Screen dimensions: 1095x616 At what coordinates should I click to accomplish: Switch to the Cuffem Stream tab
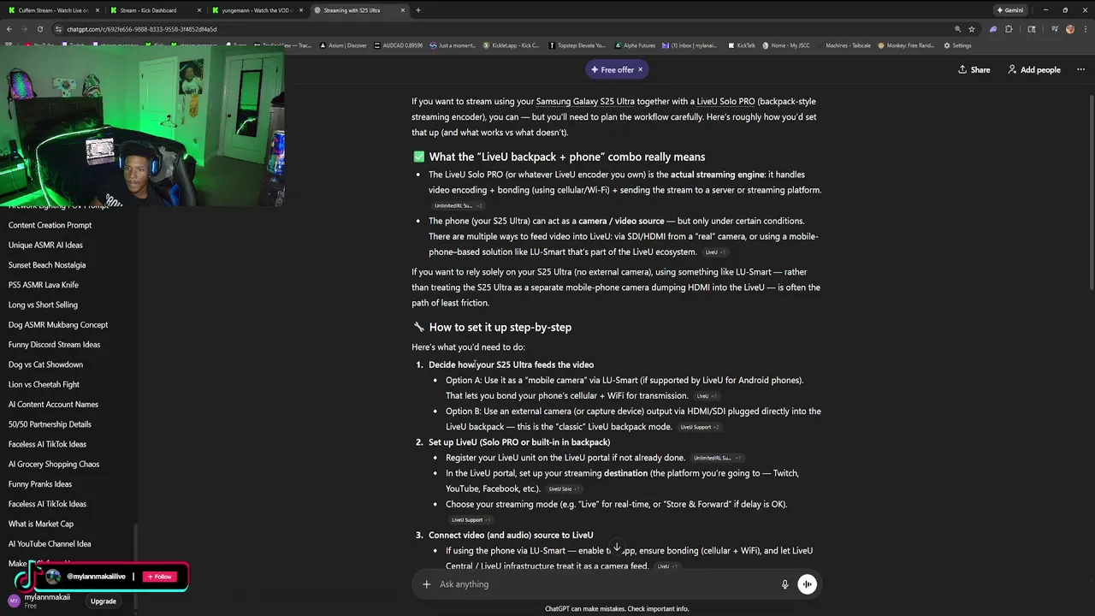[x=53, y=10]
